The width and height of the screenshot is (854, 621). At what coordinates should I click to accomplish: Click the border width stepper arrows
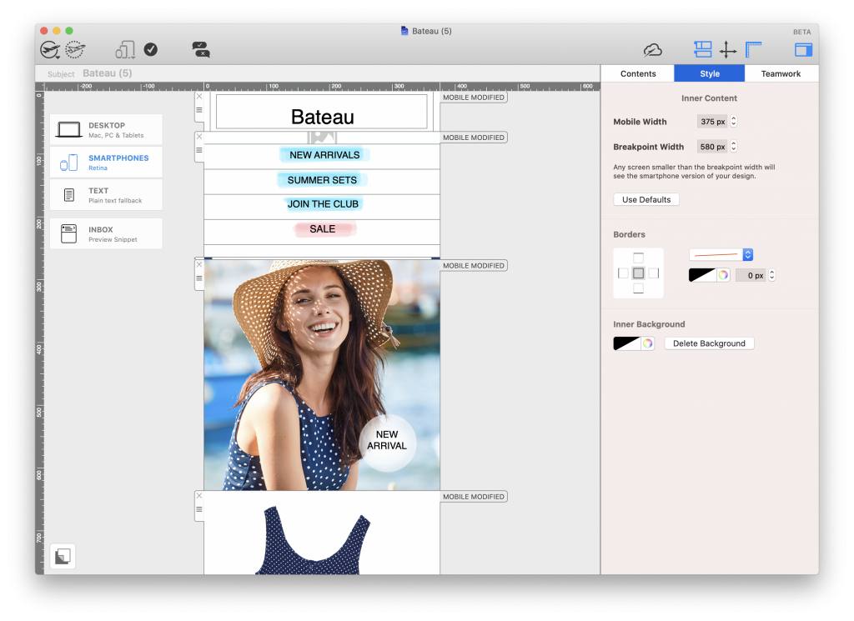click(x=771, y=275)
